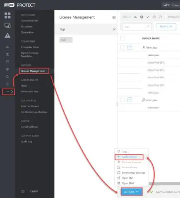Choose Synchronize Licenses in actions menu

coord(132,173)
